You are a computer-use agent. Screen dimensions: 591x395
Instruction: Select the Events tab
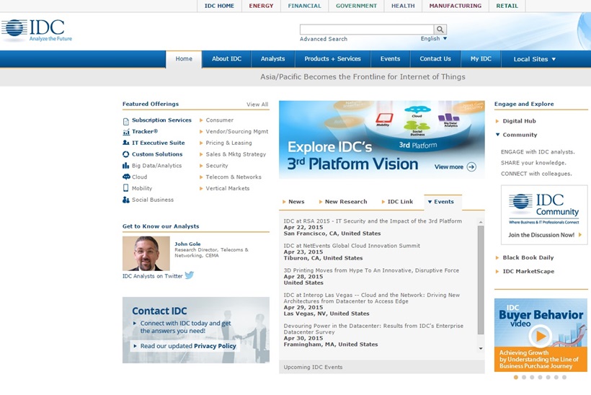tap(443, 202)
